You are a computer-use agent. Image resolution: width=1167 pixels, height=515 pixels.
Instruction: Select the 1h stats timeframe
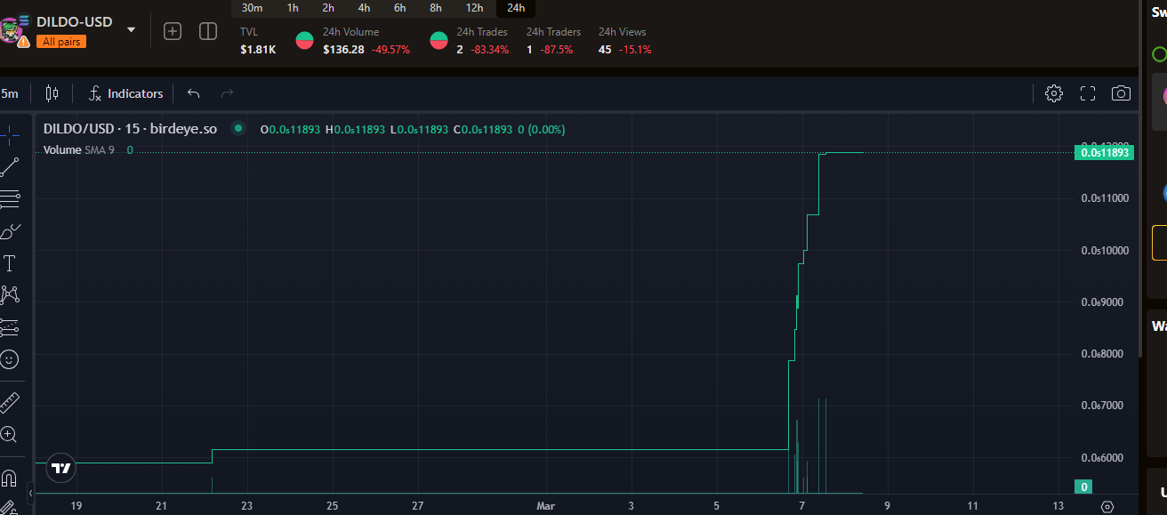pos(293,8)
